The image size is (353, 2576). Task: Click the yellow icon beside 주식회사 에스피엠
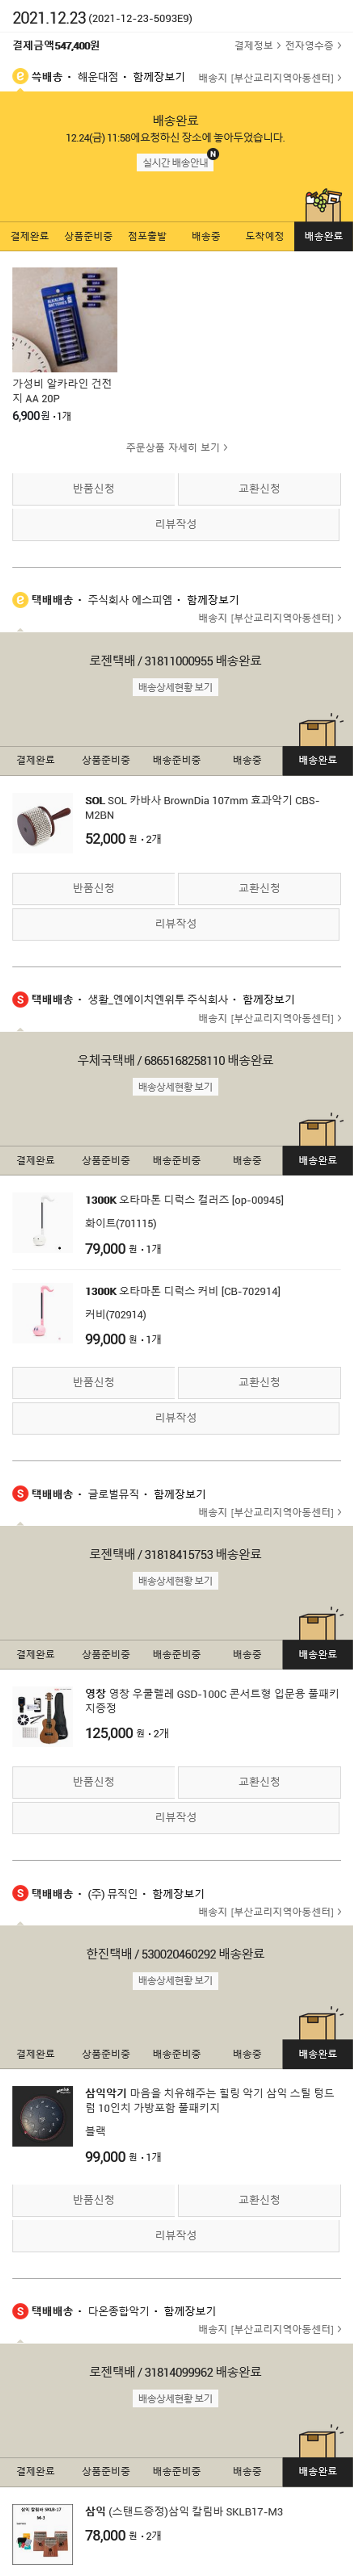click(20, 600)
